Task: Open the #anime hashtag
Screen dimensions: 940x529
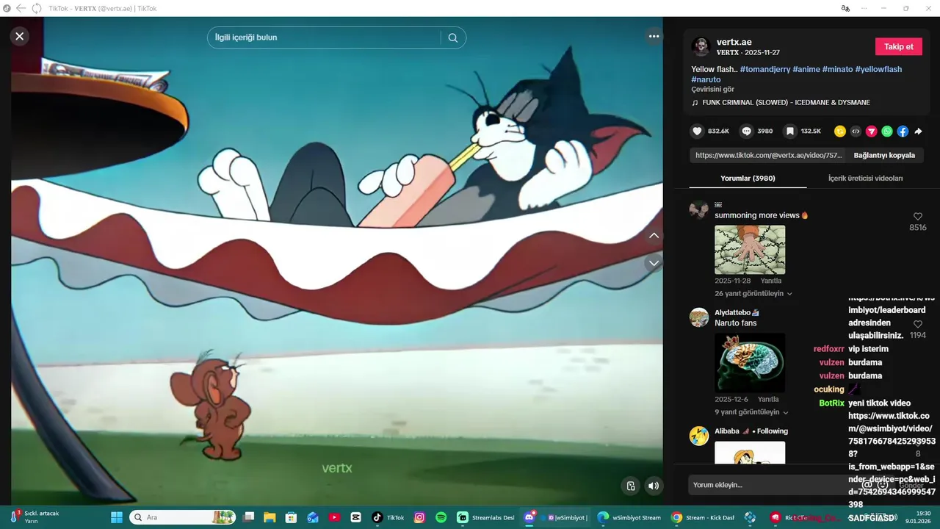Action: coord(806,69)
